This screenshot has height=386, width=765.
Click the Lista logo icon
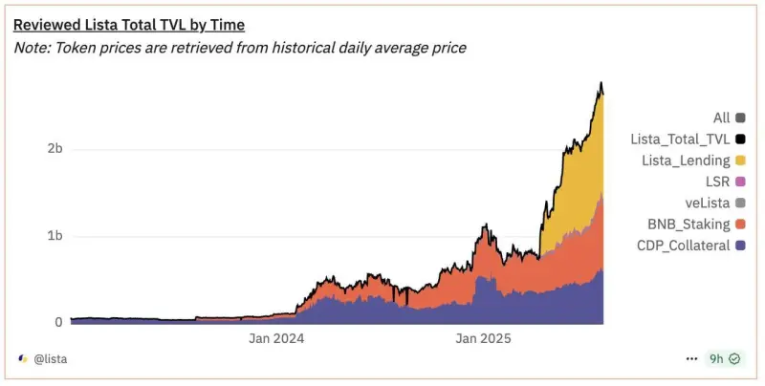point(23,359)
